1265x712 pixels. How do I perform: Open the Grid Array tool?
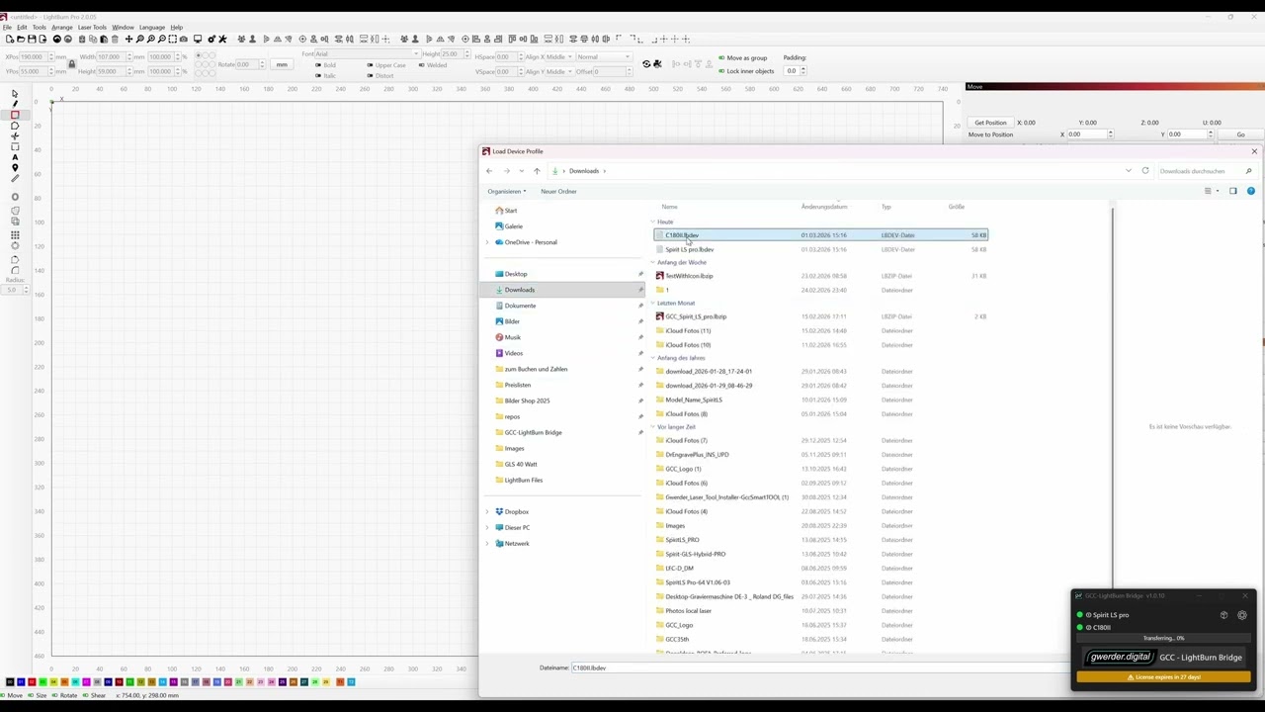click(14, 233)
